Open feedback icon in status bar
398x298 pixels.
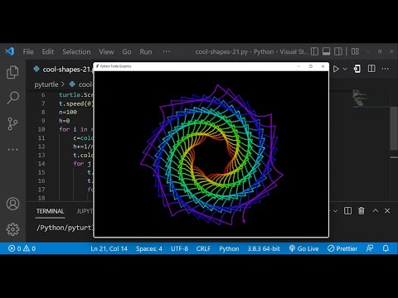pyautogui.click(x=370, y=248)
